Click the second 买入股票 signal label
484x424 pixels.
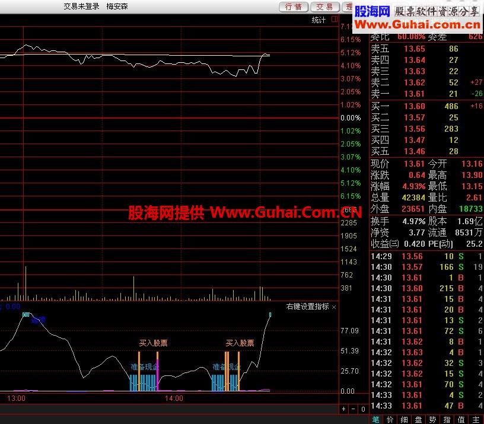[240, 343]
